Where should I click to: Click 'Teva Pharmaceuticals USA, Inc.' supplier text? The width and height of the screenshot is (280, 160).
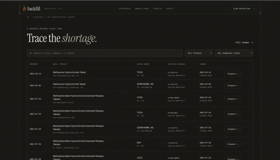click(66, 76)
